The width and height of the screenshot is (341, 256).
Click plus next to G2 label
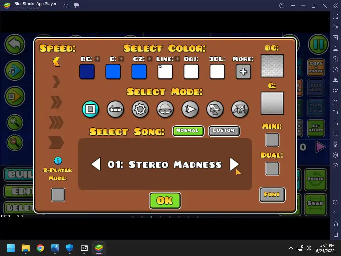(x=150, y=59)
